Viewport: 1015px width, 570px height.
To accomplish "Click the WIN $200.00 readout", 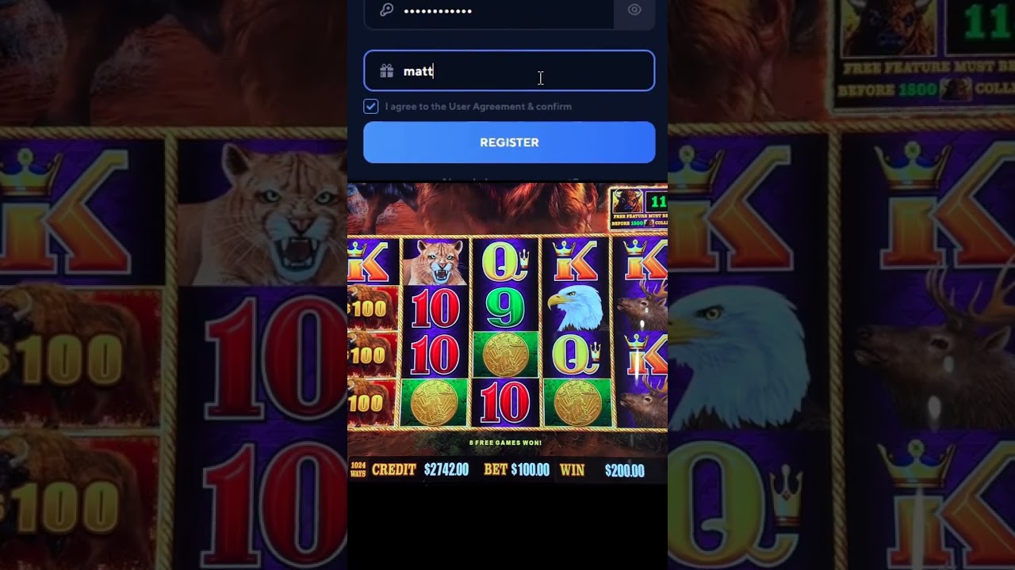I will [603, 470].
